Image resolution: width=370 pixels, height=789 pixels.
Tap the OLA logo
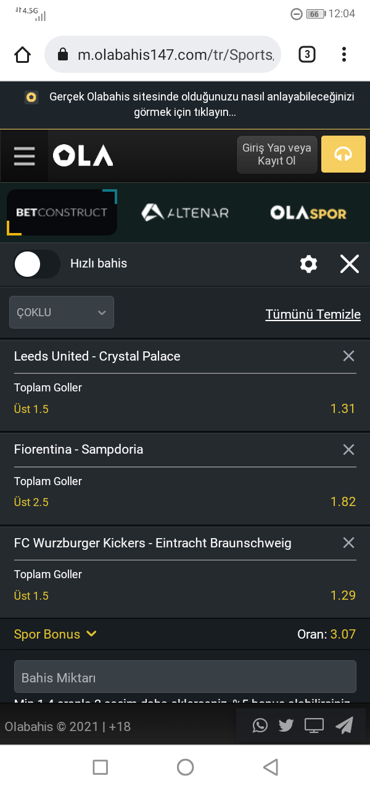(83, 155)
